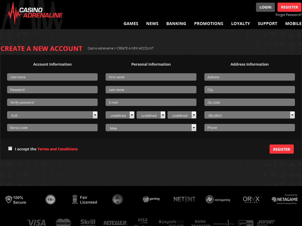Go to the Banking menu
Screen dimensions: 302x226
point(176,24)
